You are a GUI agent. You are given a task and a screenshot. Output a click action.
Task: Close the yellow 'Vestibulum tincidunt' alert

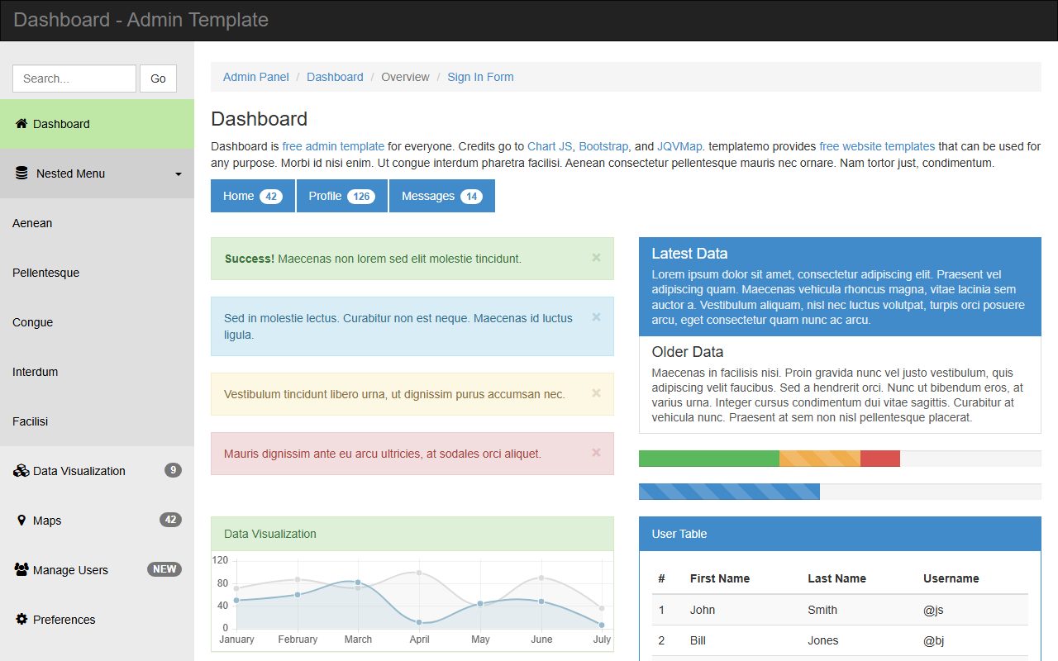pos(596,393)
